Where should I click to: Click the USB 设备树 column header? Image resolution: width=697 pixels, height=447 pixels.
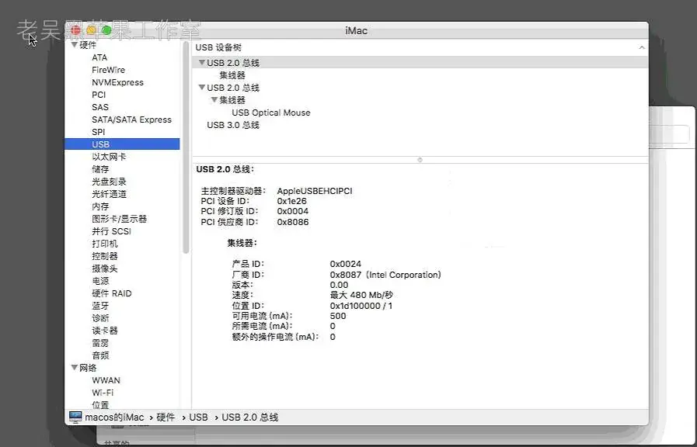point(218,47)
